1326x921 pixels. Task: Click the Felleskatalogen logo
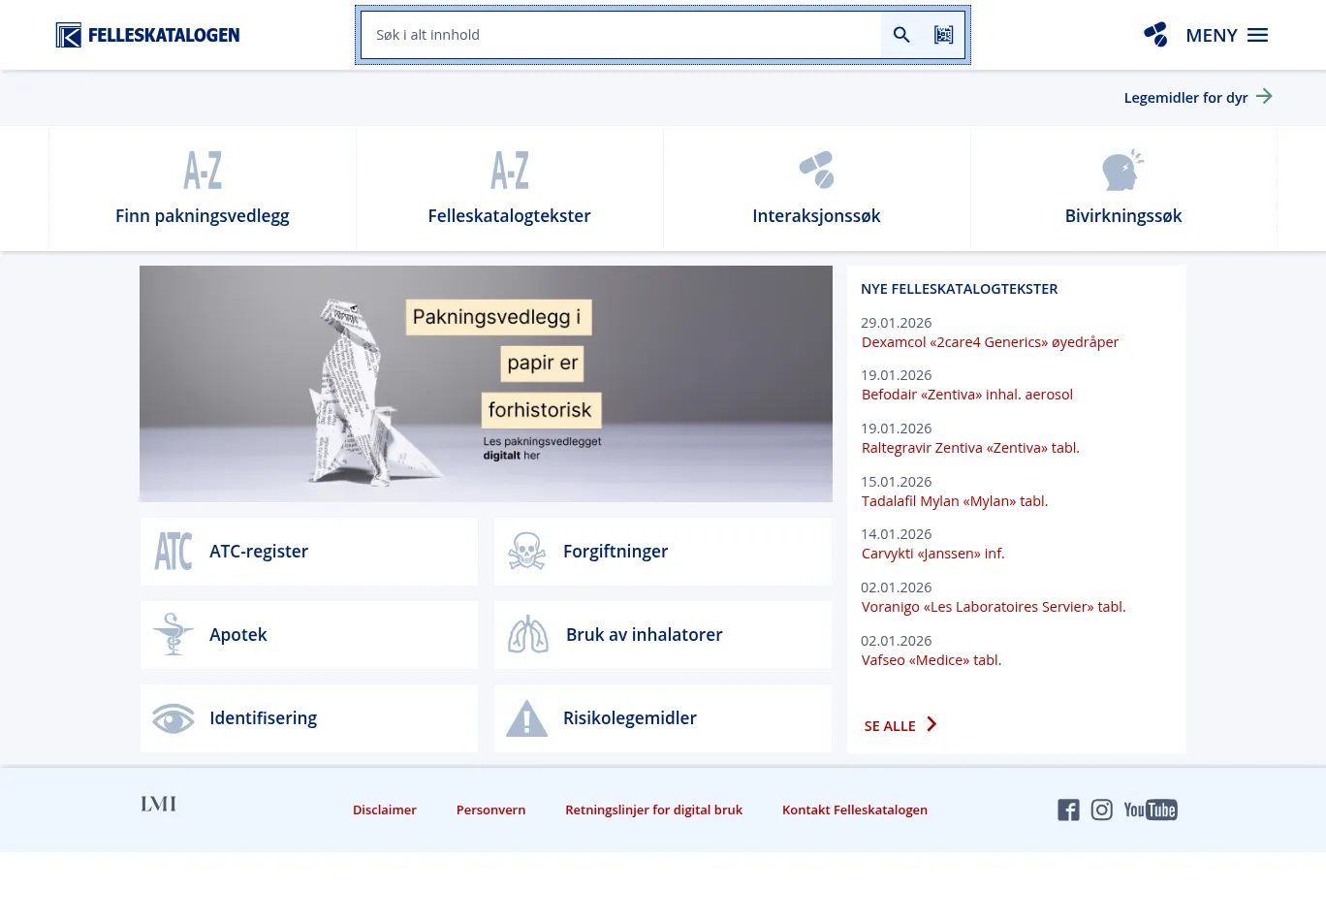point(147,35)
